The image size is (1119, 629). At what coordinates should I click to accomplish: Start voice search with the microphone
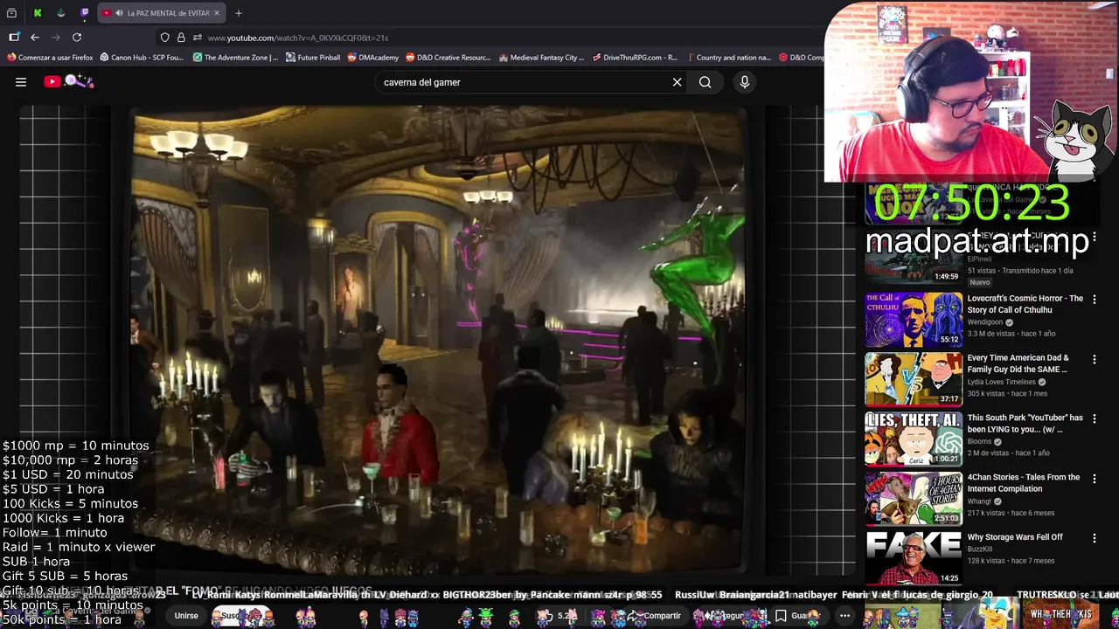745,82
